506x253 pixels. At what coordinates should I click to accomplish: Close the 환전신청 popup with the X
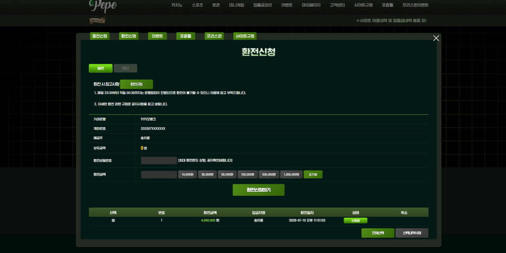pos(436,38)
